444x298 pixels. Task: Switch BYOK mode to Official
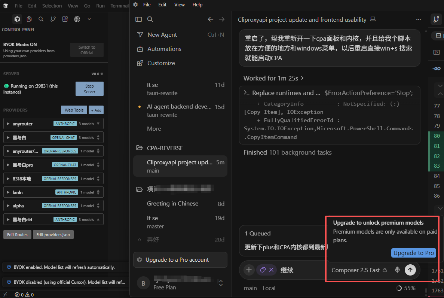(x=87, y=50)
